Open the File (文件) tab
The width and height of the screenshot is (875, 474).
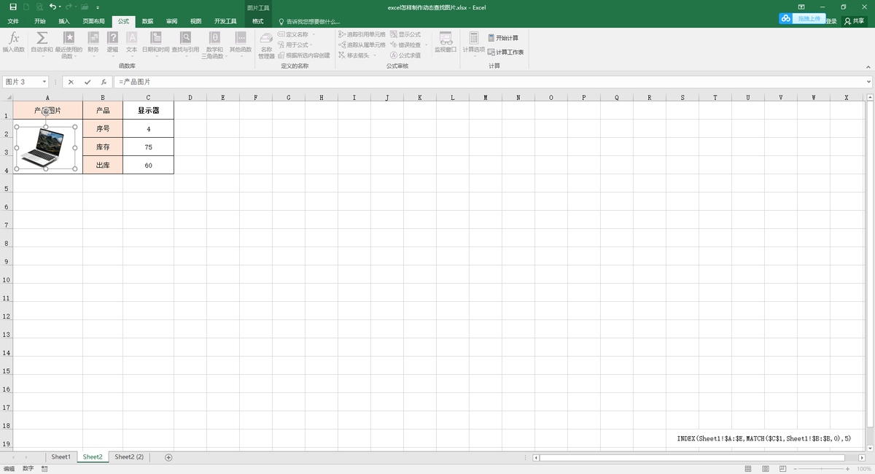click(x=13, y=21)
